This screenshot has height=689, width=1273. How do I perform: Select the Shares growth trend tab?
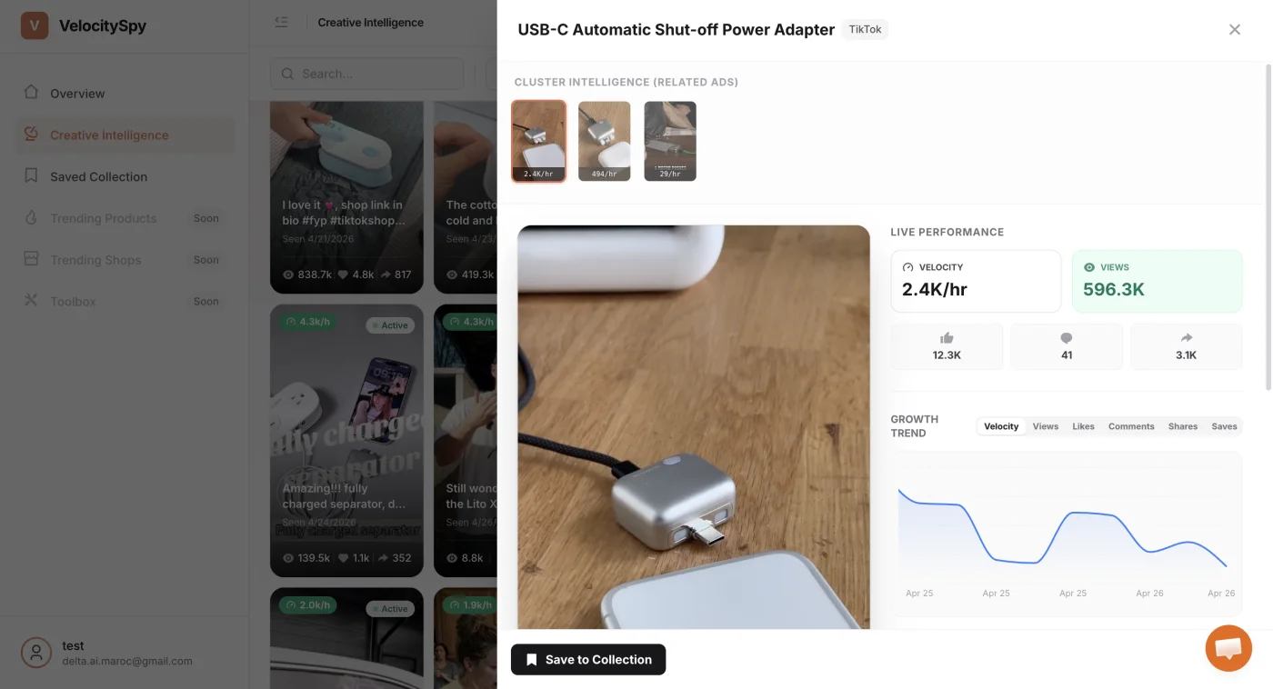1183,426
